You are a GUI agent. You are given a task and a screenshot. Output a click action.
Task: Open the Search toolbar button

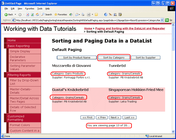pyautogui.click(x=47, y=14)
